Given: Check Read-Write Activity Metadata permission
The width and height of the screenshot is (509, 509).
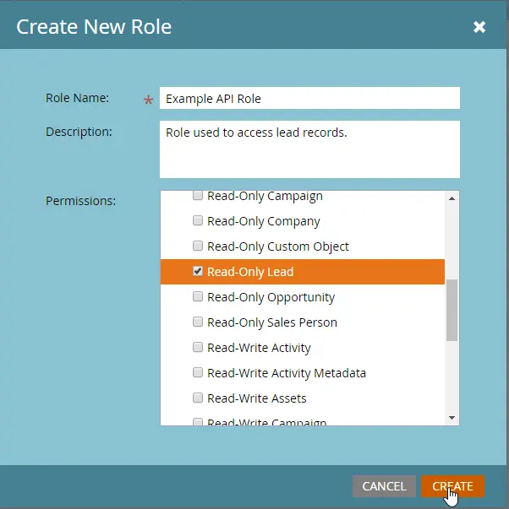Looking at the screenshot, I should (198, 373).
